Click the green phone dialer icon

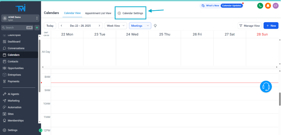coord(260,5)
